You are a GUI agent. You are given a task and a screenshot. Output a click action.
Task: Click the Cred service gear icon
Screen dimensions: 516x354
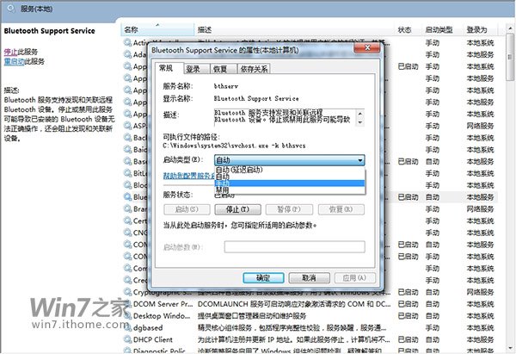pyautogui.click(x=127, y=280)
